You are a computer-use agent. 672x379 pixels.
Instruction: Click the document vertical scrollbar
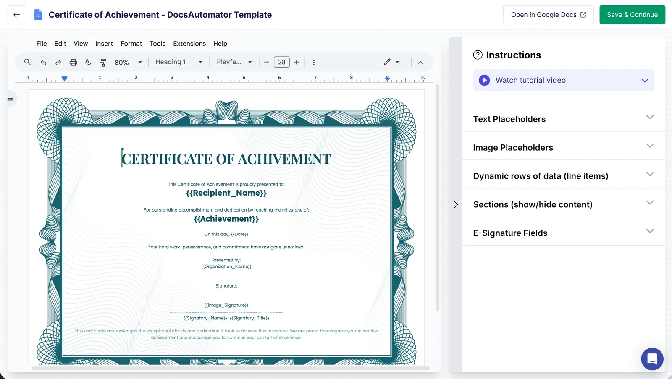[437, 197]
